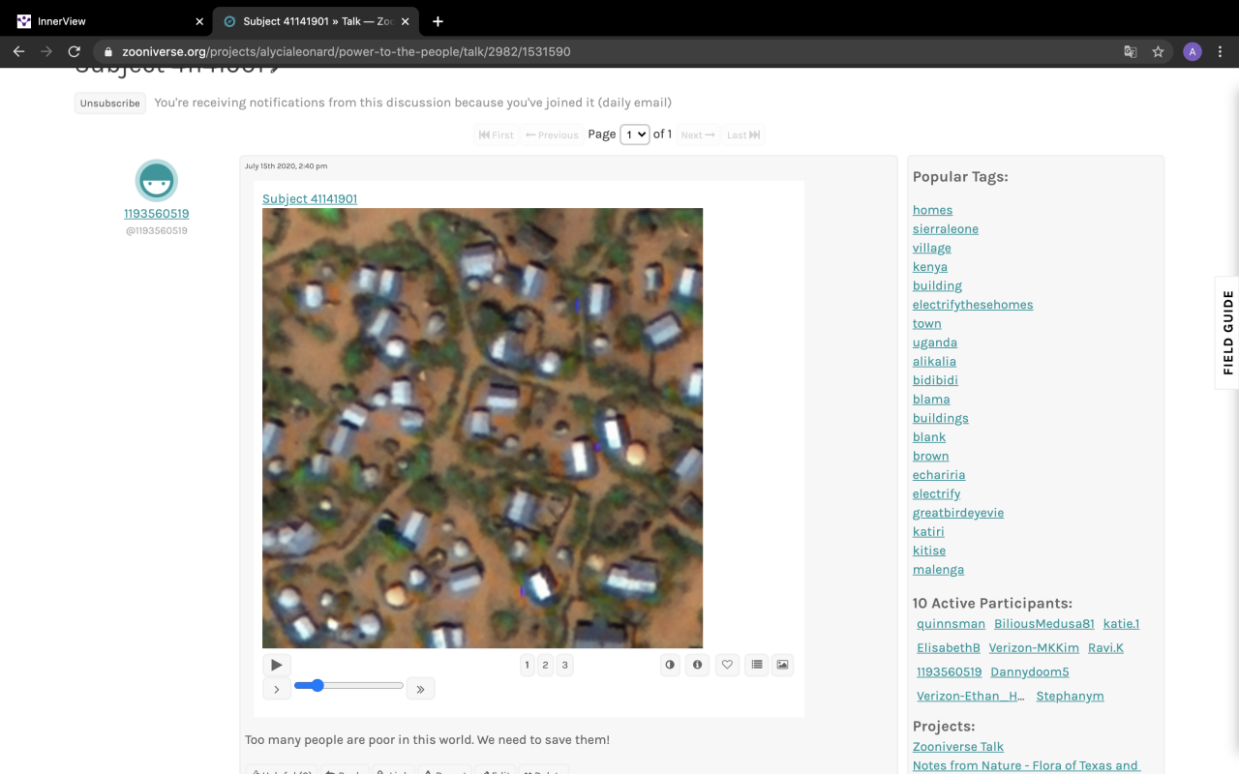
Task: Click the address bar URL
Action: click(x=347, y=51)
